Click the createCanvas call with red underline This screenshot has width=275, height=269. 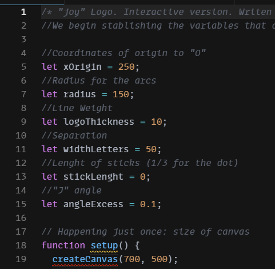85,259
